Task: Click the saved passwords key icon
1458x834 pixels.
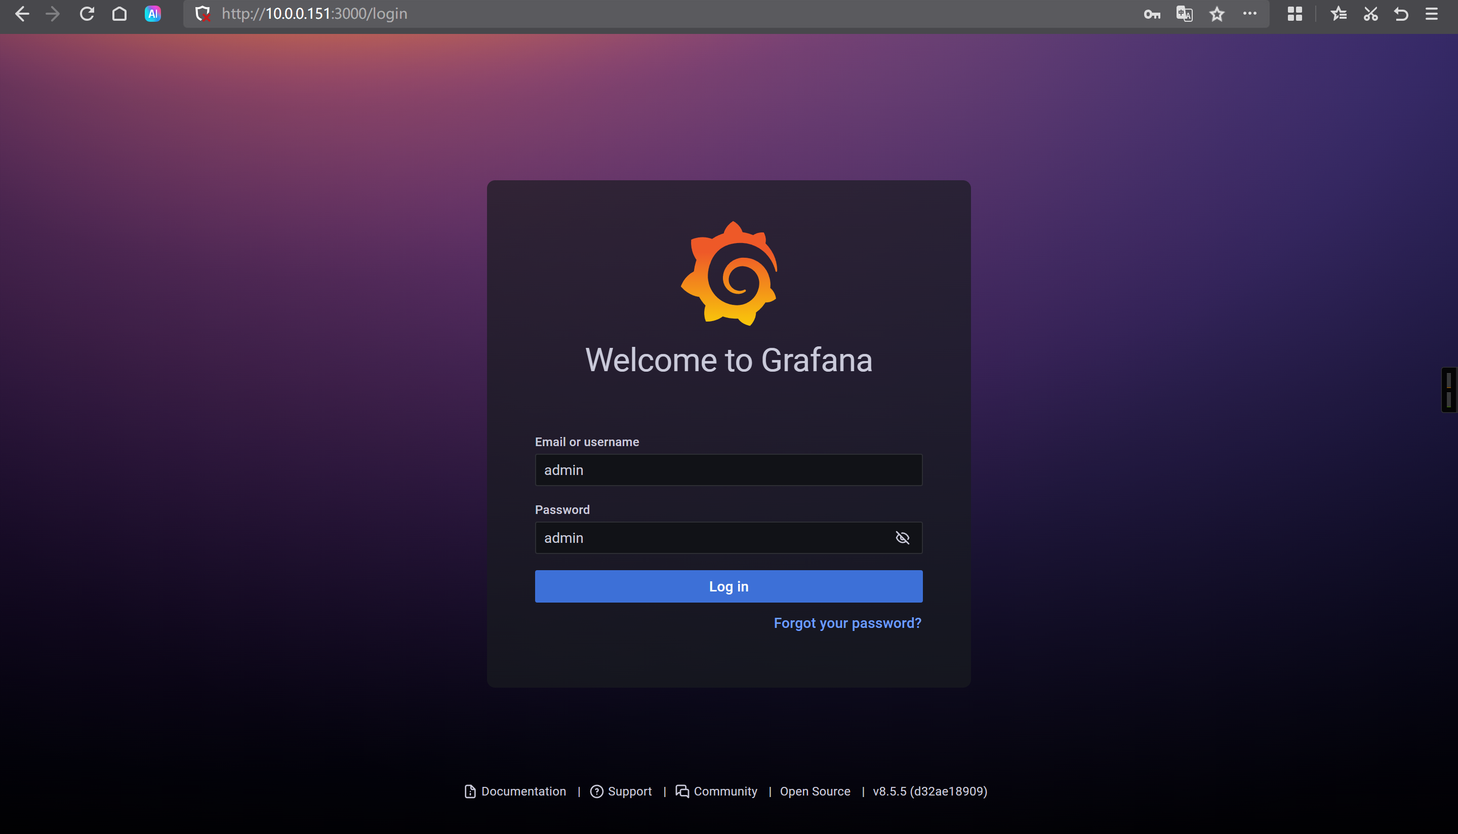Action: pos(1152,14)
